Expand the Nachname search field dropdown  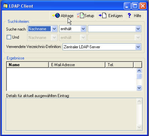[54, 29]
